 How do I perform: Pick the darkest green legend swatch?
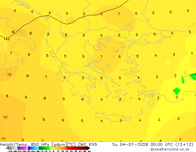pyautogui.click(x=40, y=148)
